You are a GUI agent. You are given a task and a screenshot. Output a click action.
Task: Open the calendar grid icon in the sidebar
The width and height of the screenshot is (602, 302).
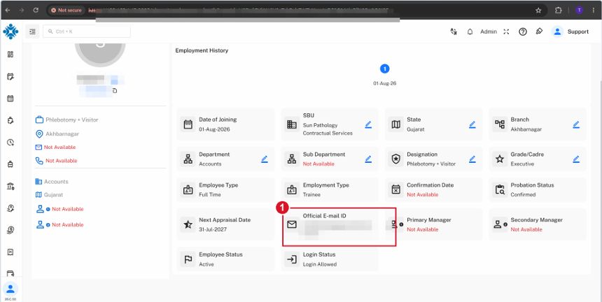pyautogui.click(x=10, y=99)
